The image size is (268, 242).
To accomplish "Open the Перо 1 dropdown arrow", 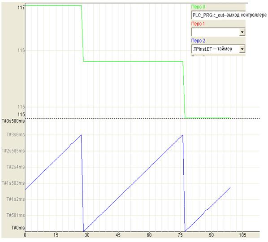I will click(x=242, y=32).
